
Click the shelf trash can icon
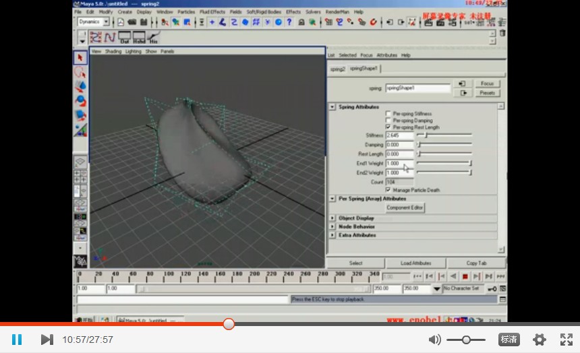[x=502, y=33]
